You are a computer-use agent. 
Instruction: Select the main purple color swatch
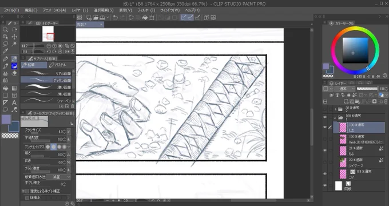pyautogui.click(x=6, y=120)
